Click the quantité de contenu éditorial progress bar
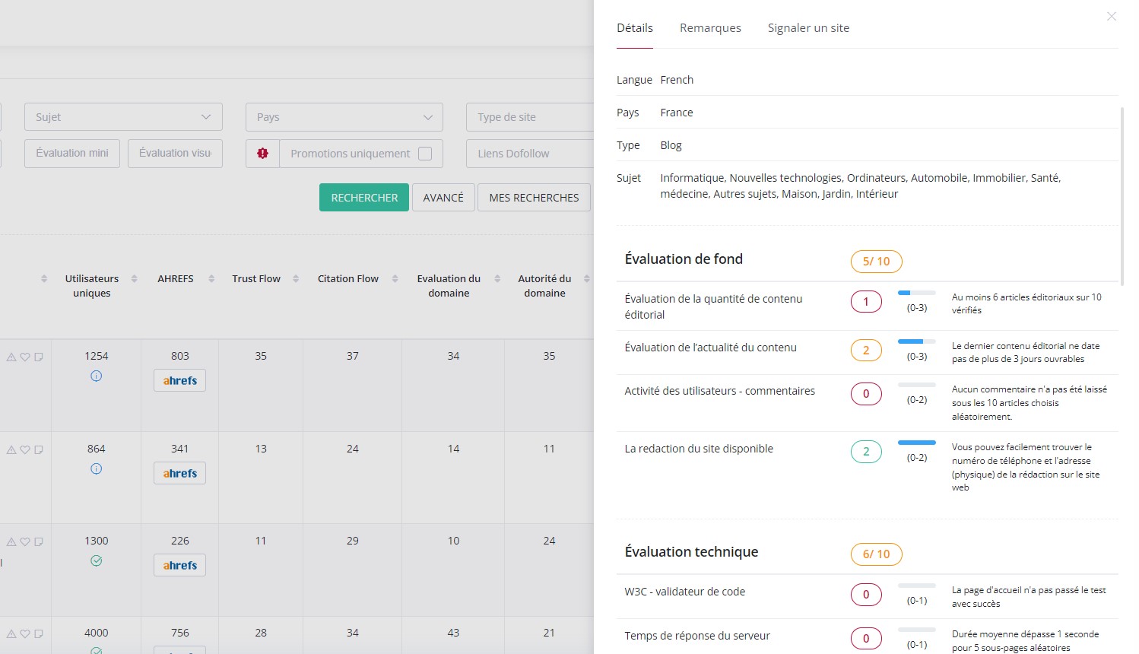Screen dimensions: 1139x654 click(x=917, y=293)
